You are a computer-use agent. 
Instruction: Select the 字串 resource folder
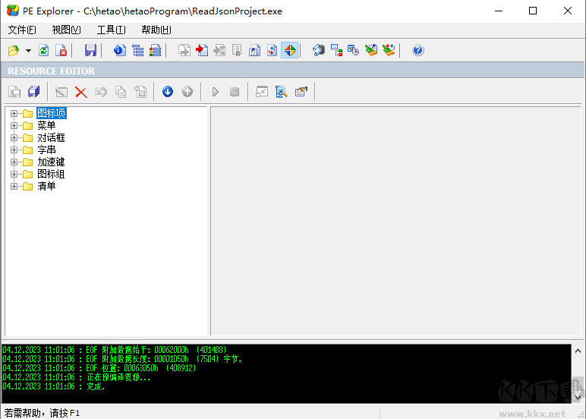pos(46,150)
